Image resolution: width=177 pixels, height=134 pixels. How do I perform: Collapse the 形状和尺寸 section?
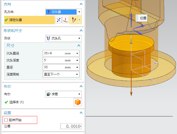(x=81, y=30)
